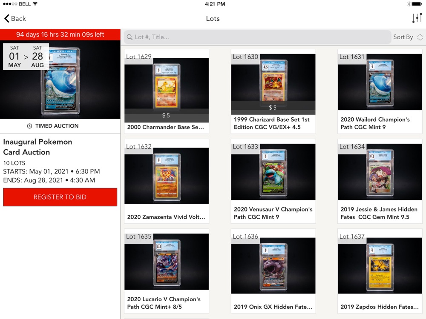Select title '2020 Venusaur V Champion's Path'
This screenshot has width=426, height=319.
tap(273, 213)
